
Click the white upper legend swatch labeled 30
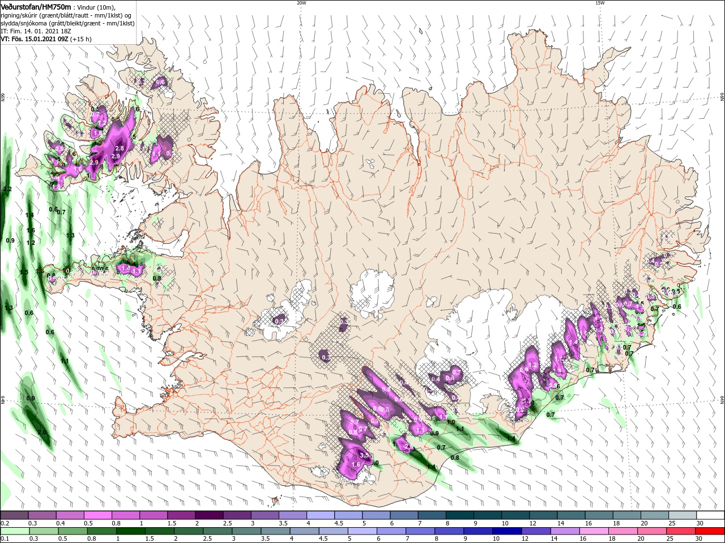[x=710, y=515]
